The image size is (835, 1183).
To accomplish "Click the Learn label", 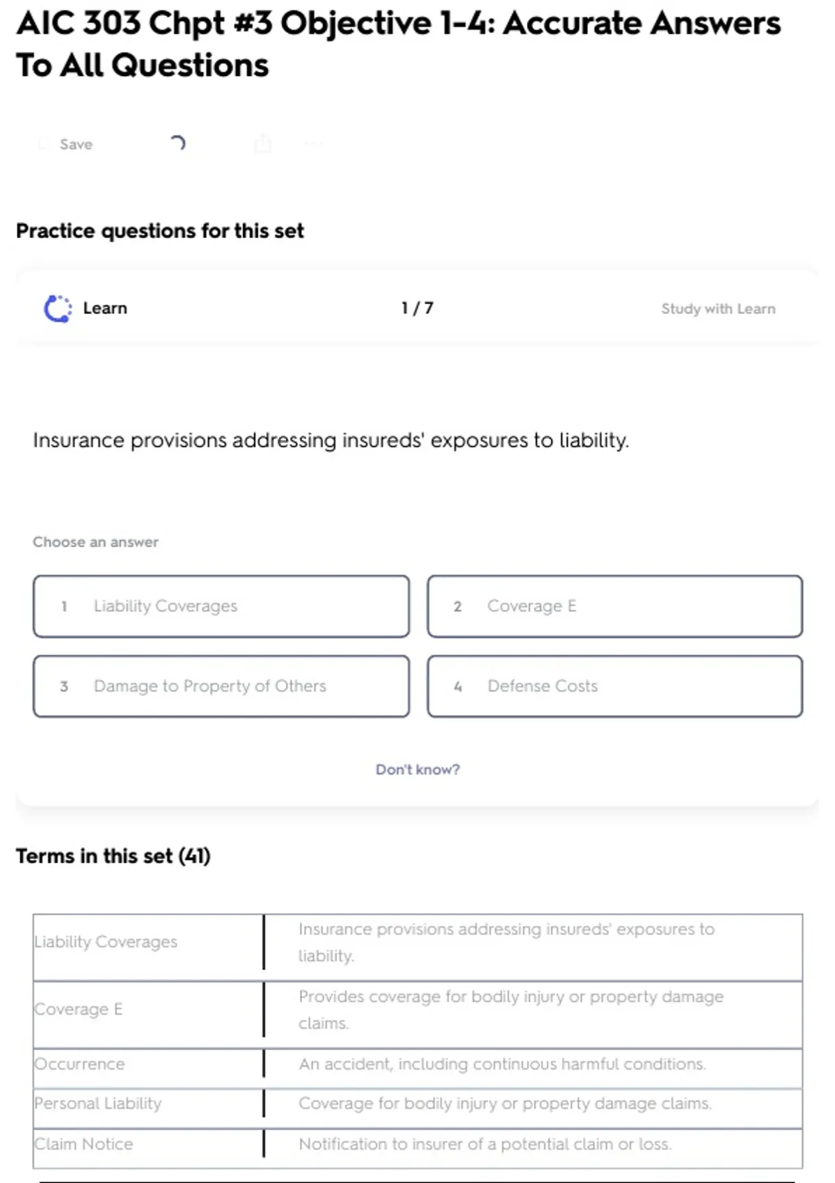I will tap(105, 308).
